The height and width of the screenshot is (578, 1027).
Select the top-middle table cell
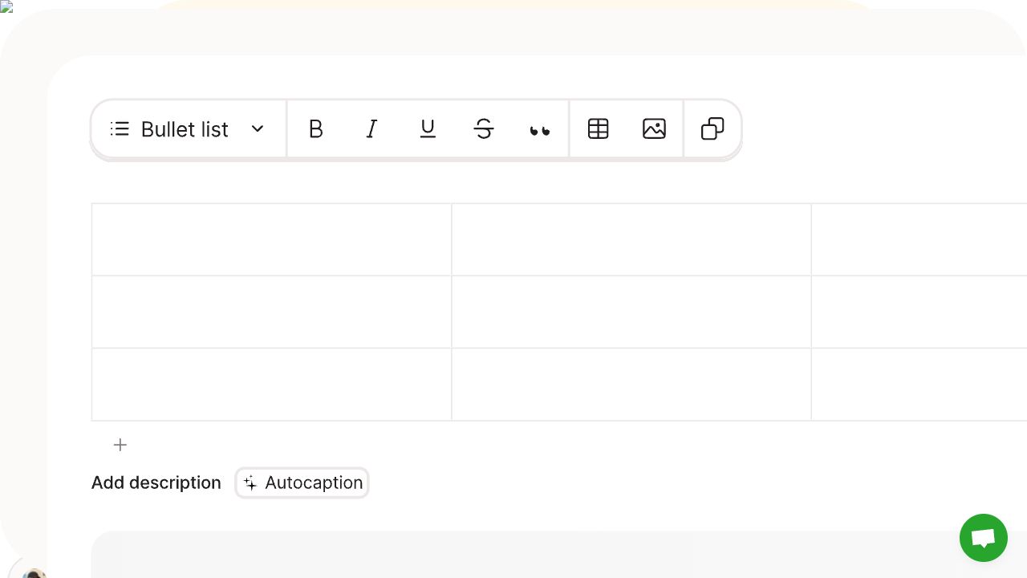pyautogui.click(x=631, y=239)
